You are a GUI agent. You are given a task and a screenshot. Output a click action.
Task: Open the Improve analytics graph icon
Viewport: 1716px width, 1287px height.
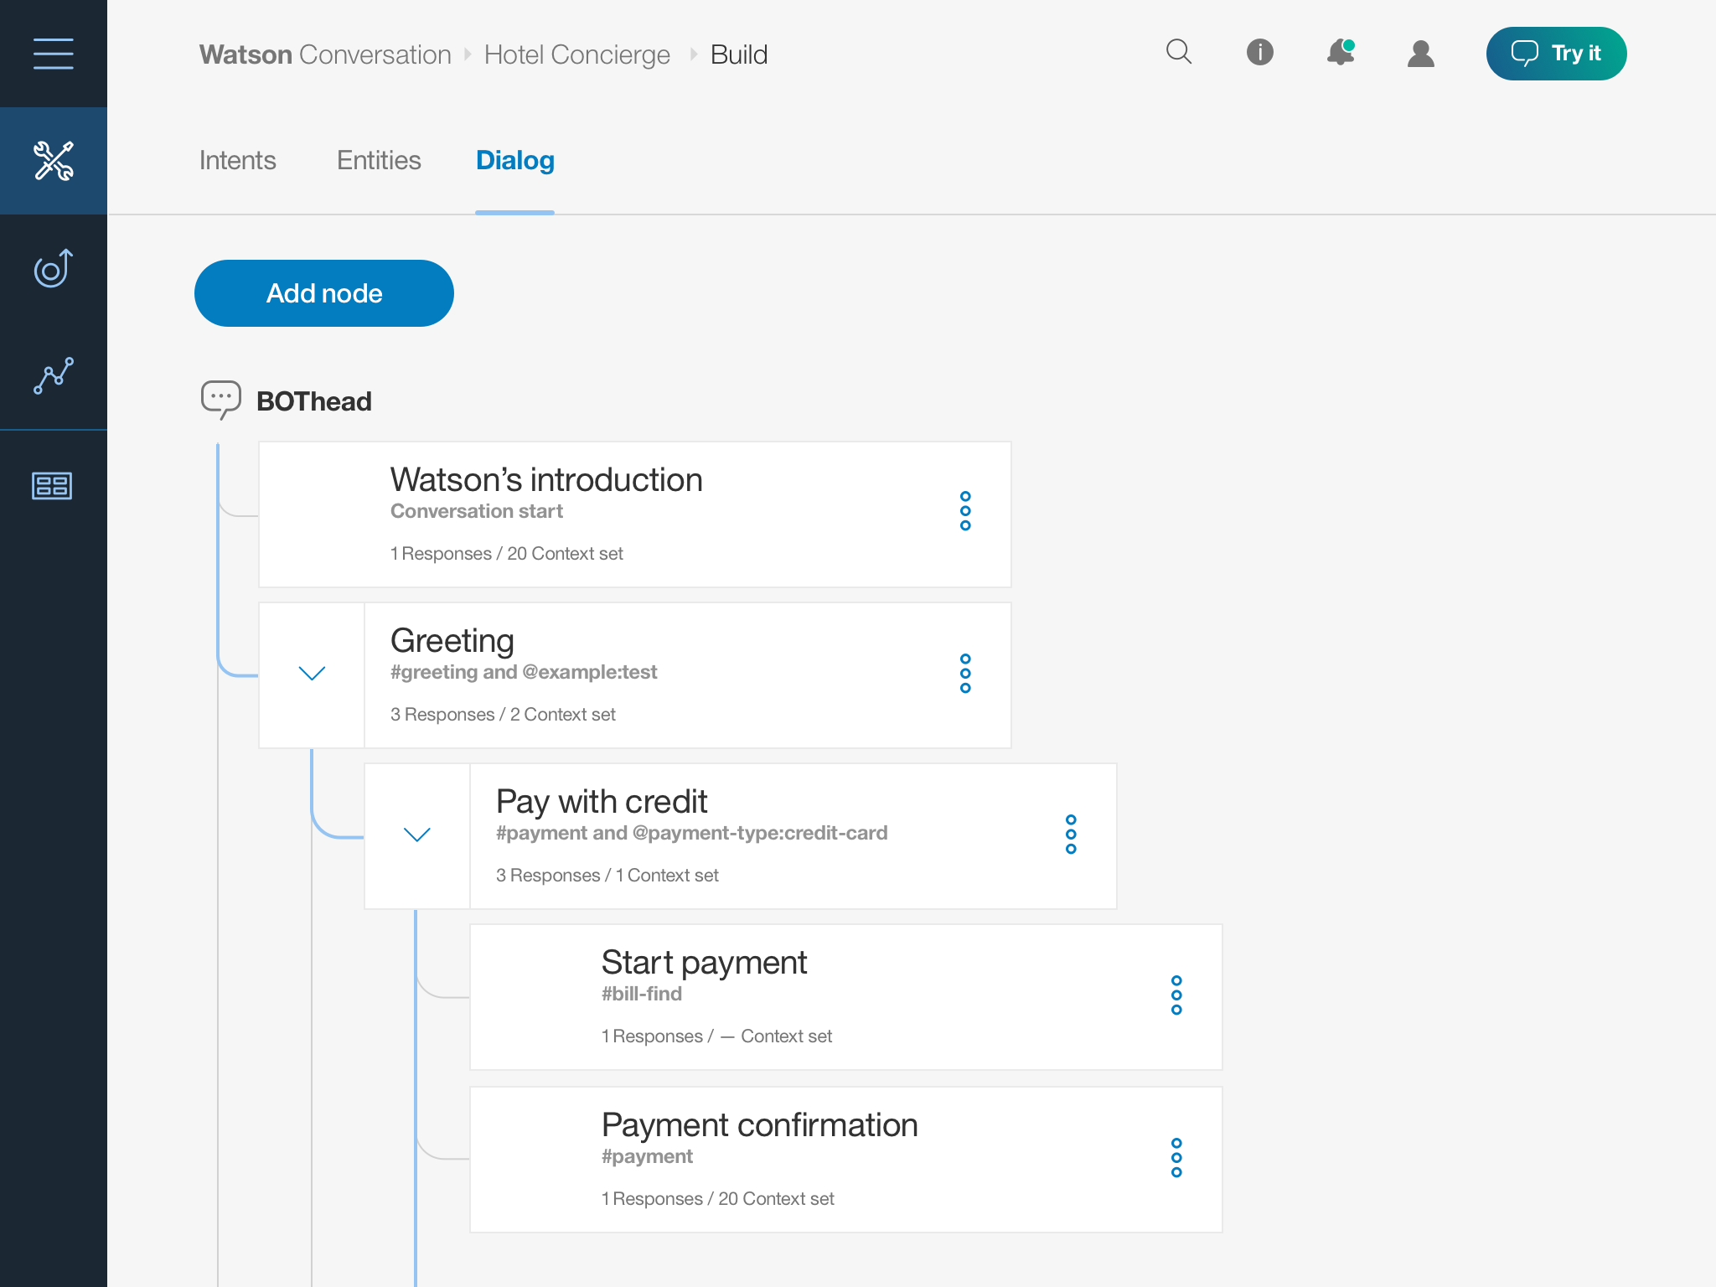click(x=53, y=375)
